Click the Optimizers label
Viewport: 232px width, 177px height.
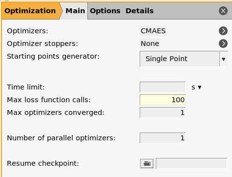click(27, 31)
